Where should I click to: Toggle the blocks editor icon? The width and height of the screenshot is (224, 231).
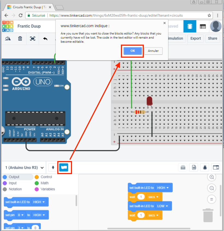coord(64,168)
